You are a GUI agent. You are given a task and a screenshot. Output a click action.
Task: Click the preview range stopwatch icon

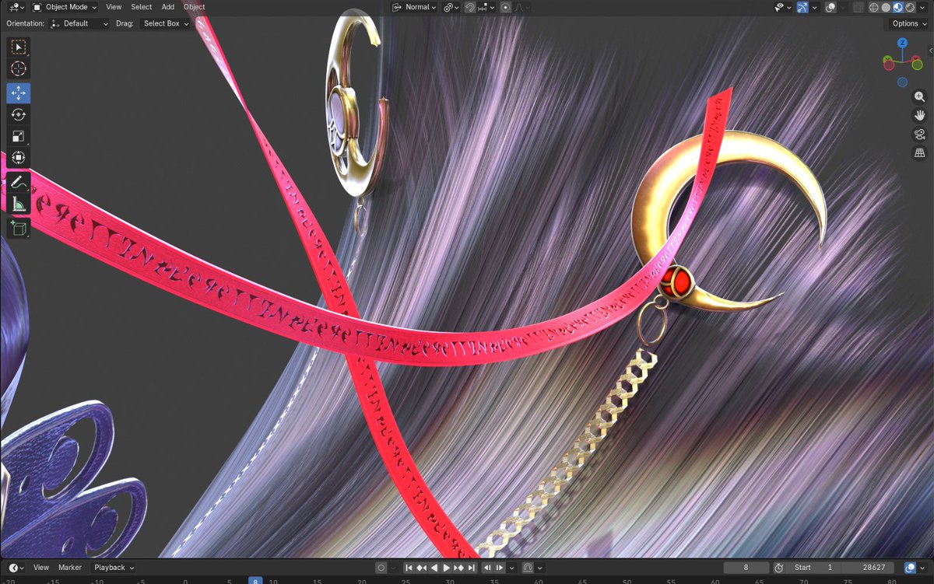tap(778, 568)
